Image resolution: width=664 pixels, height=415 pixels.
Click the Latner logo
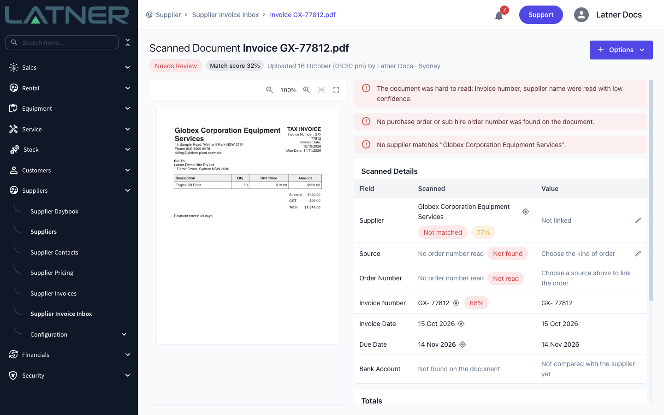click(x=67, y=15)
